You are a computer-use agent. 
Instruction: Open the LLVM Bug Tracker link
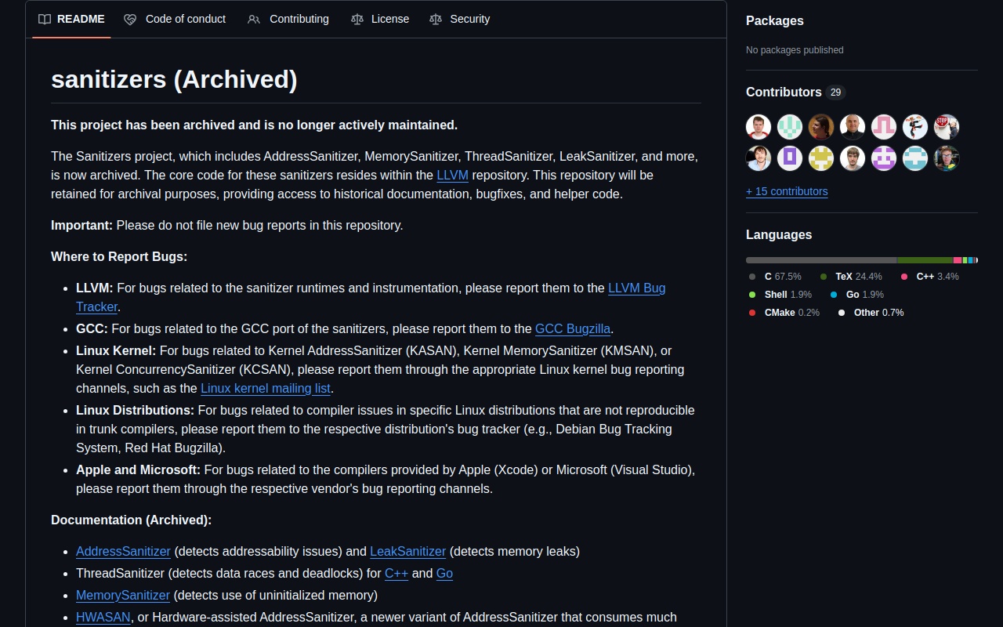click(x=636, y=288)
